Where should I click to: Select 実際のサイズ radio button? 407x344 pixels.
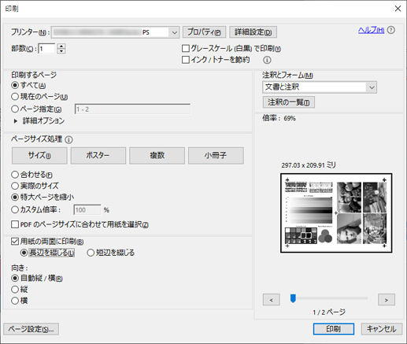point(15,186)
